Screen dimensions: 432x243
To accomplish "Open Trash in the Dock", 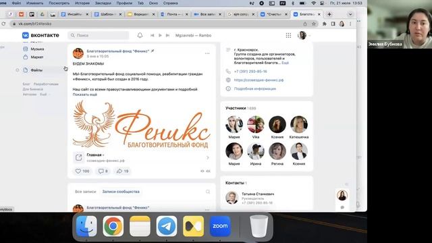I will pos(259,226).
